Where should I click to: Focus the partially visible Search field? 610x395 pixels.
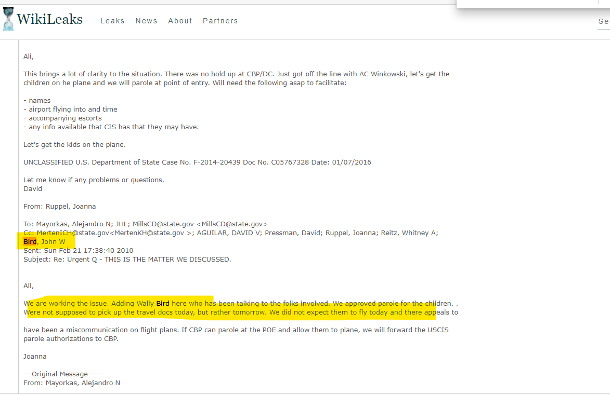(604, 22)
